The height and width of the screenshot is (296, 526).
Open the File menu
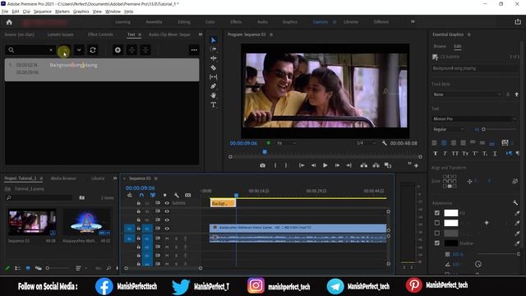tap(5, 12)
